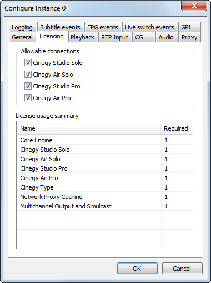Select Cinegy Studio Pro in license summary
The width and height of the screenshot is (211, 283).
pyautogui.click(x=105, y=168)
